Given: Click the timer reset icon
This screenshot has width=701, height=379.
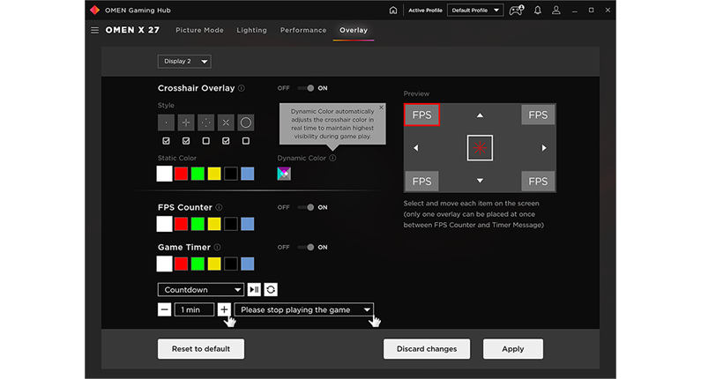Looking at the screenshot, I should [271, 290].
